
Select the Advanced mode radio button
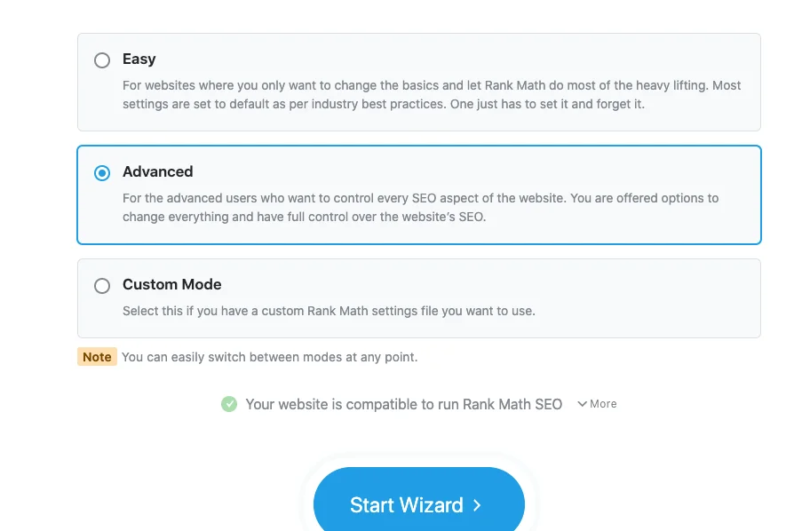(x=102, y=172)
